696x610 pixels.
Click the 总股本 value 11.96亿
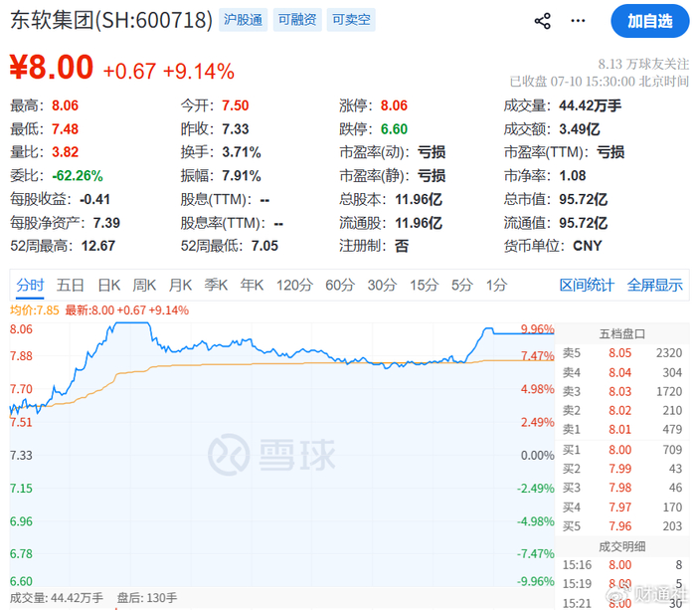(419, 199)
